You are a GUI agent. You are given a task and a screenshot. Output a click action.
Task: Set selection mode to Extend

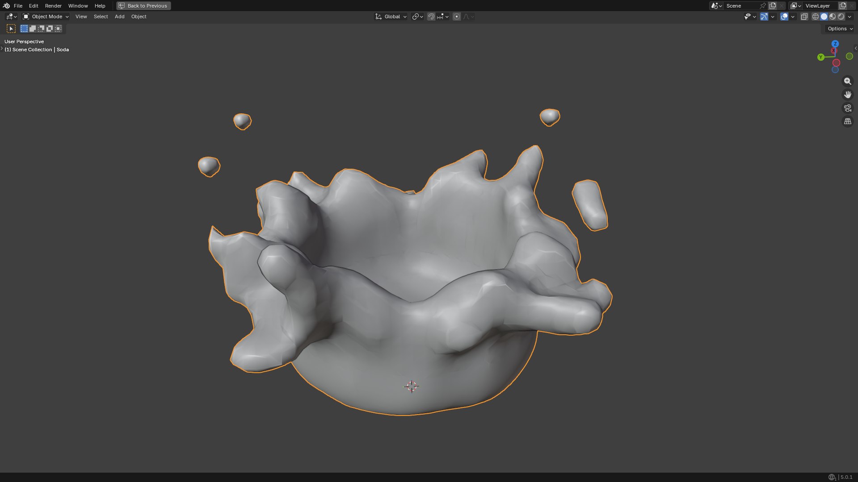(33, 29)
